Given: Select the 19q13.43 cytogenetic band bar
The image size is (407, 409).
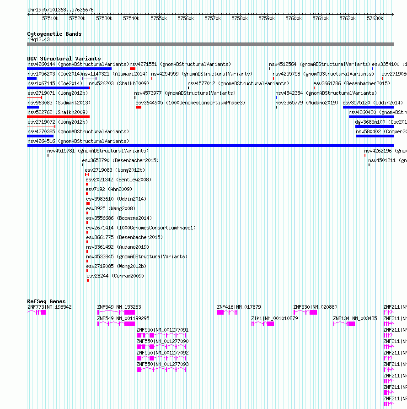Looking at the screenshot, I should [x=210, y=44].
